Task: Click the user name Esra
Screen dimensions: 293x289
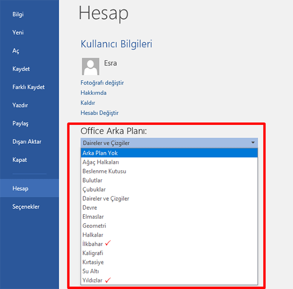Action: (110, 63)
